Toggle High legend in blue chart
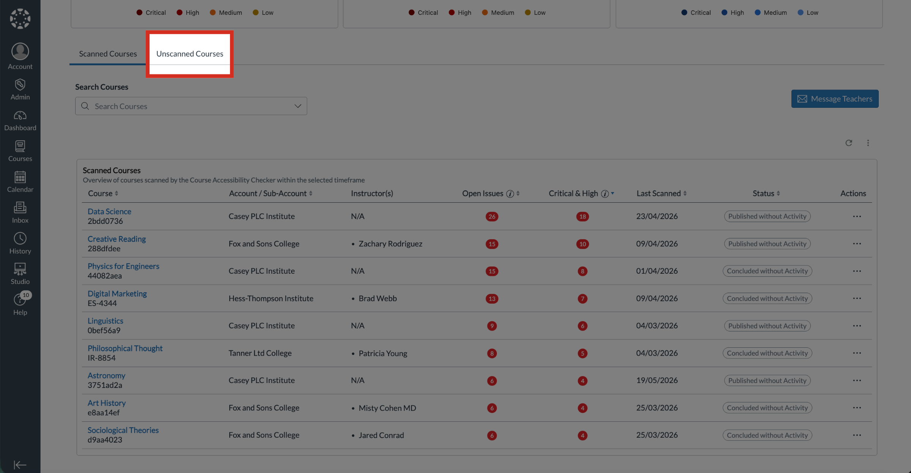 733,13
